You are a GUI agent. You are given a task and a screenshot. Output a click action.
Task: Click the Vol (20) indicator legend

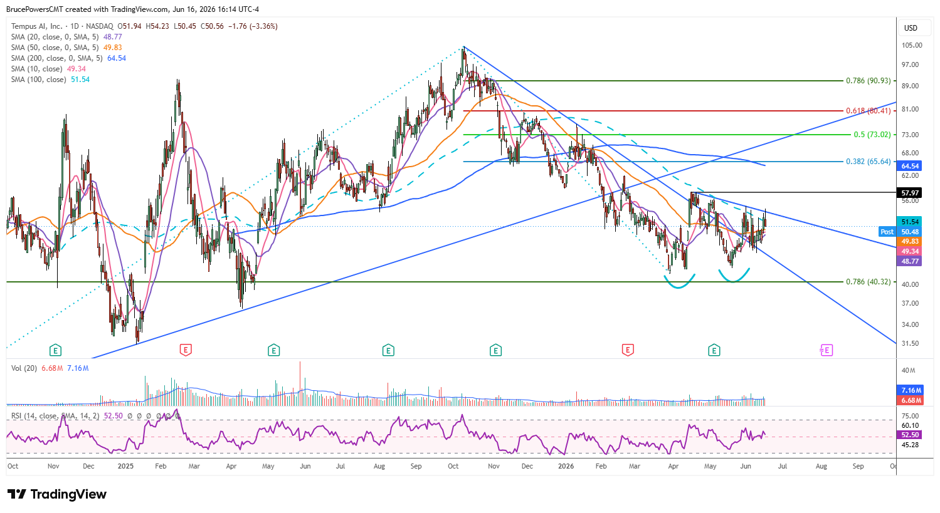click(x=50, y=368)
